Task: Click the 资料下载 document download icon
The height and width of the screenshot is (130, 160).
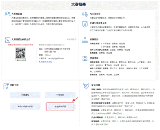Action: [x=6, y=86]
